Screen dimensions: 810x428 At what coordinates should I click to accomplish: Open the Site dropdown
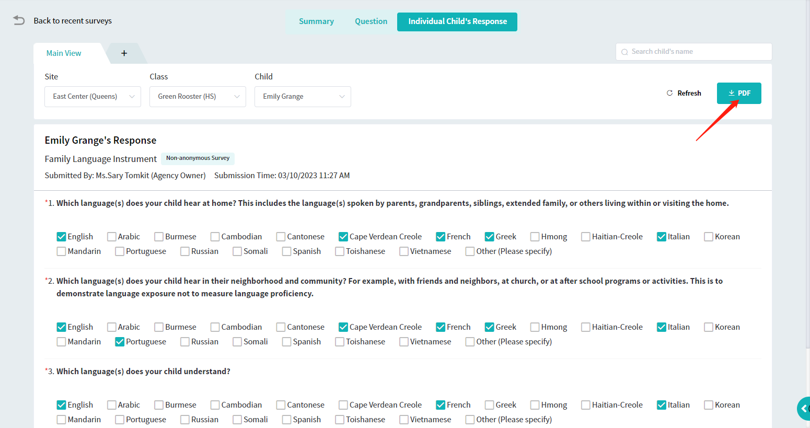(92, 97)
